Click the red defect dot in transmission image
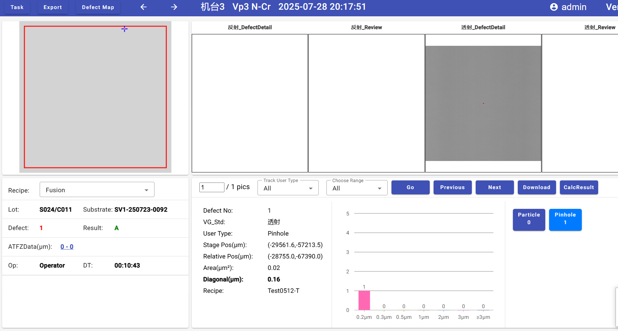The image size is (618, 331). pos(483,103)
